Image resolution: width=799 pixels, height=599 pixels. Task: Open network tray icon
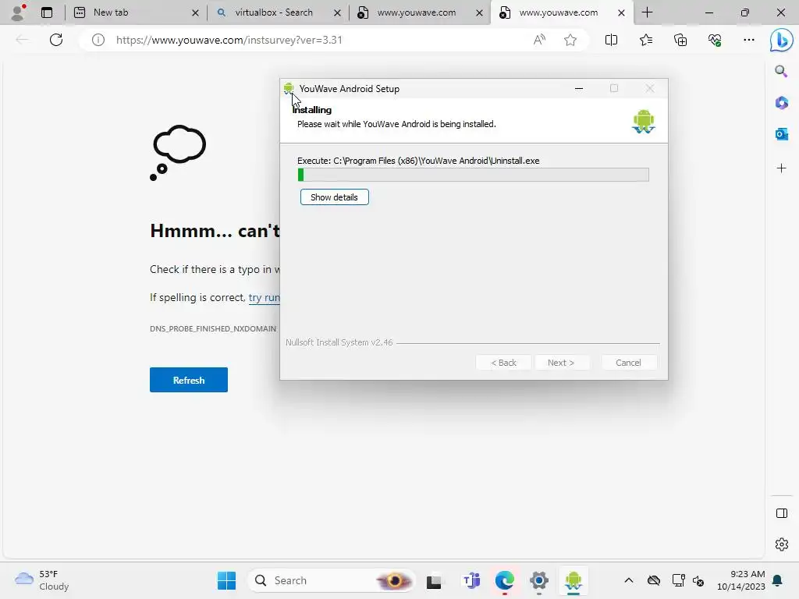click(678, 580)
